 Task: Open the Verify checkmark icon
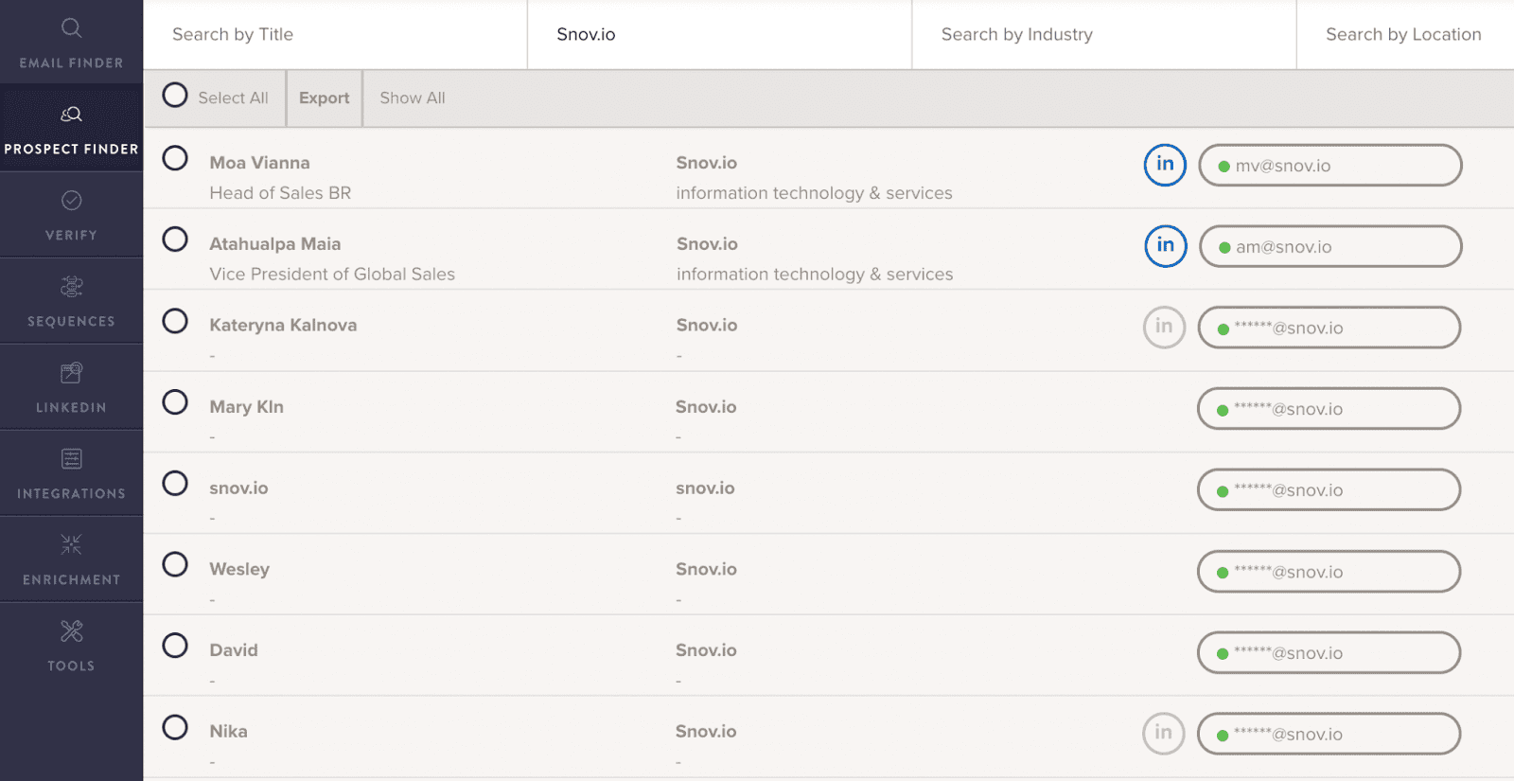coord(71,201)
